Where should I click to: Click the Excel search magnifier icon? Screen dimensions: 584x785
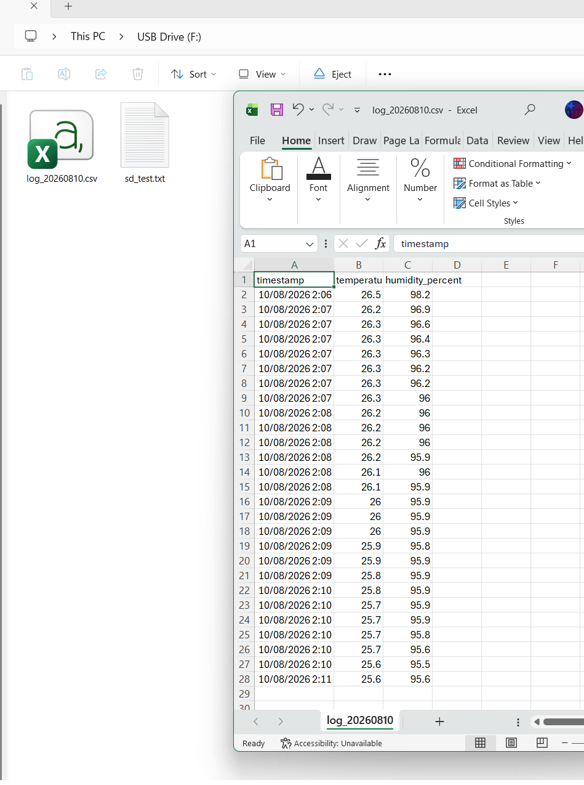(x=529, y=110)
